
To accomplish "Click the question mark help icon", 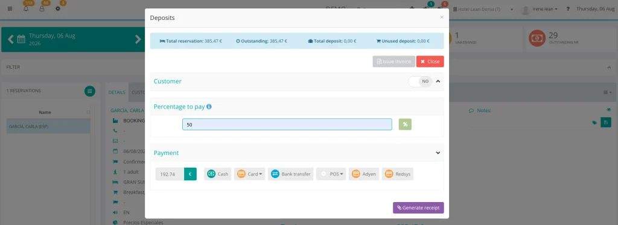I will [568, 8].
